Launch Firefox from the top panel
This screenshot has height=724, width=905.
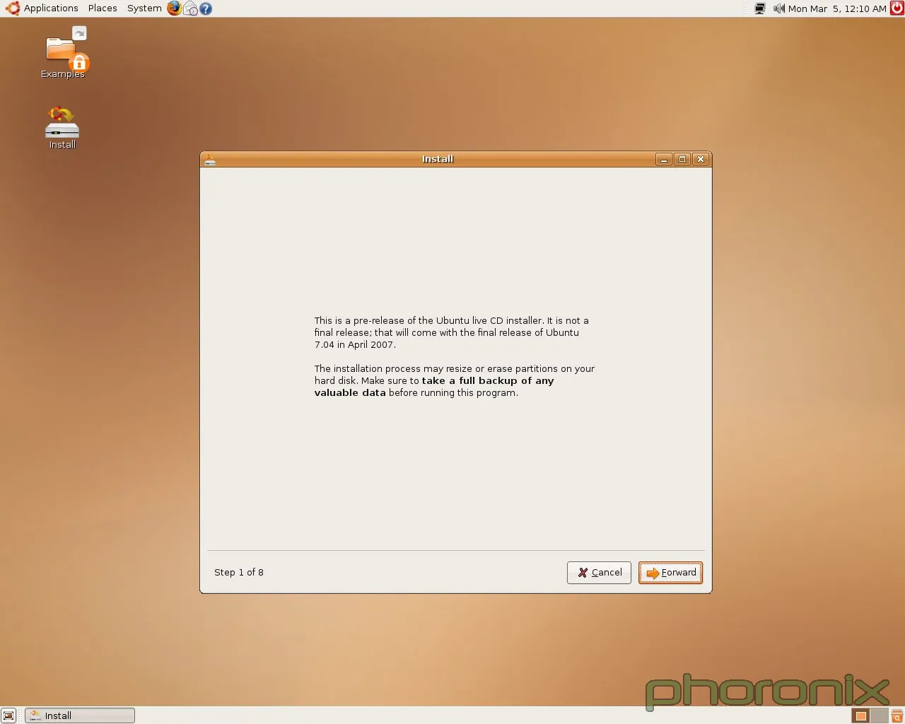click(174, 8)
